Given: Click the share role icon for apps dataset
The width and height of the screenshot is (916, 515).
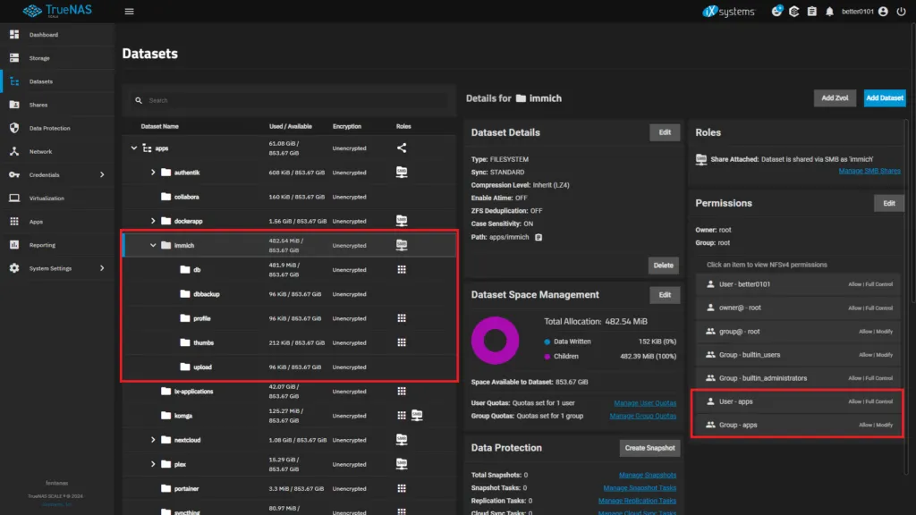Looking at the screenshot, I should click(402, 148).
